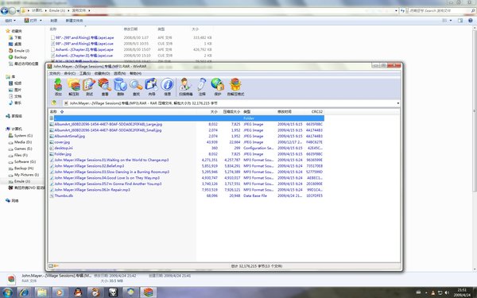Viewport: 477px width, 298px height.
Task: Select Backup under favorites in sidebar
Action: (21, 57)
